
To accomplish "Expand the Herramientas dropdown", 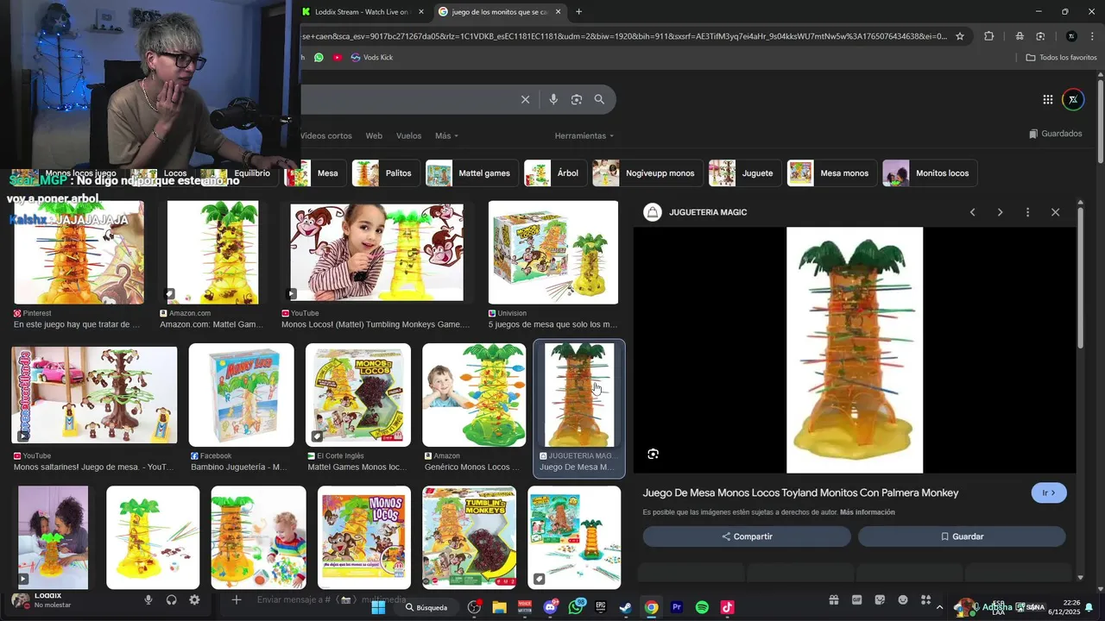I will (x=584, y=136).
